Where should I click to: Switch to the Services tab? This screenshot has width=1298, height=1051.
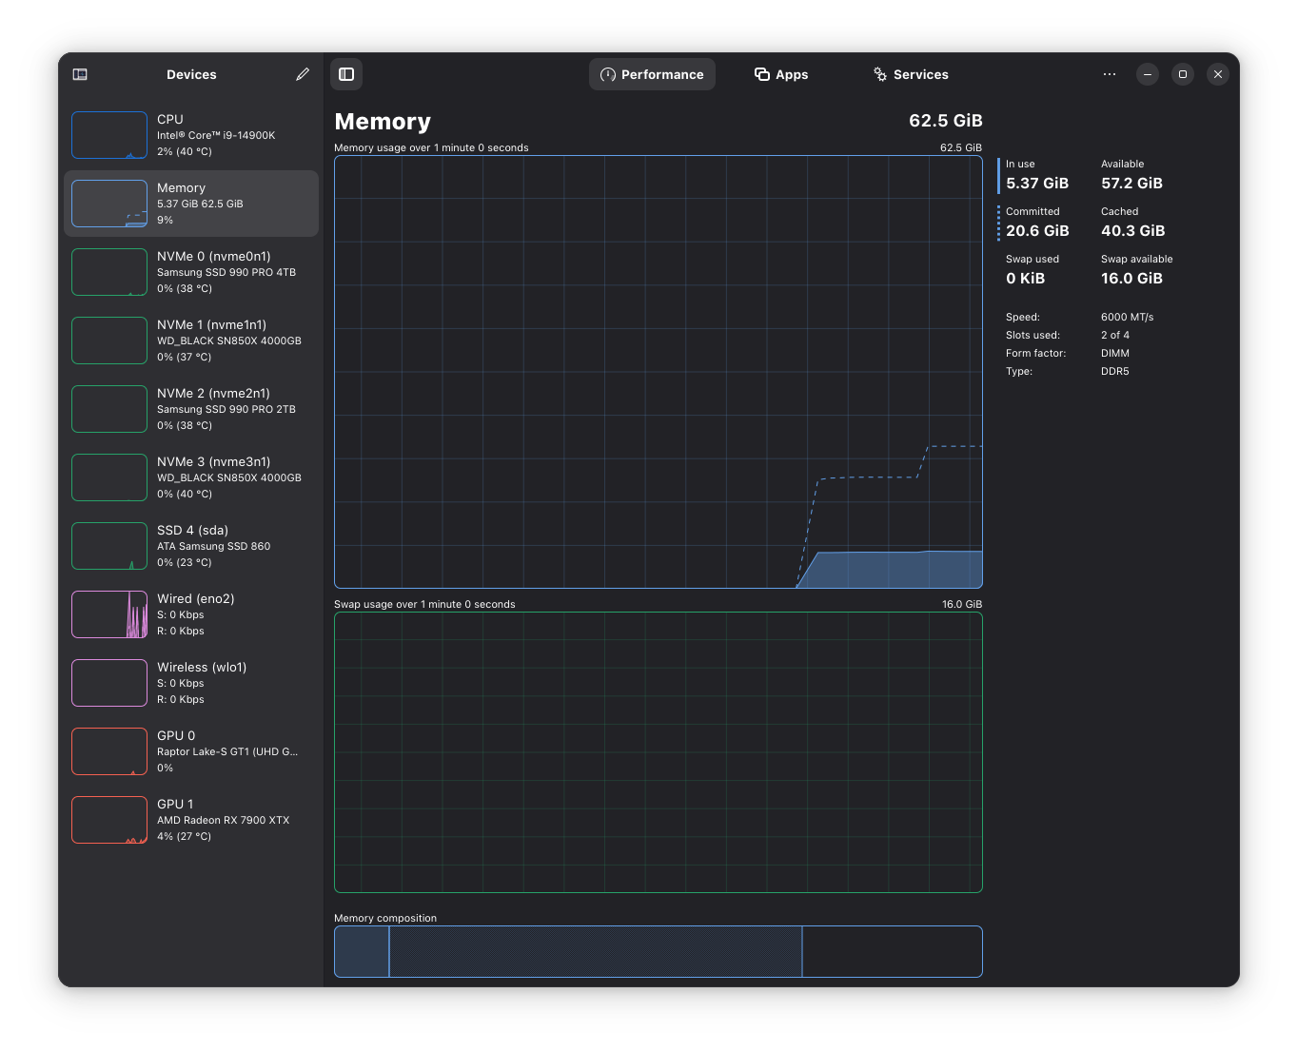911,74
